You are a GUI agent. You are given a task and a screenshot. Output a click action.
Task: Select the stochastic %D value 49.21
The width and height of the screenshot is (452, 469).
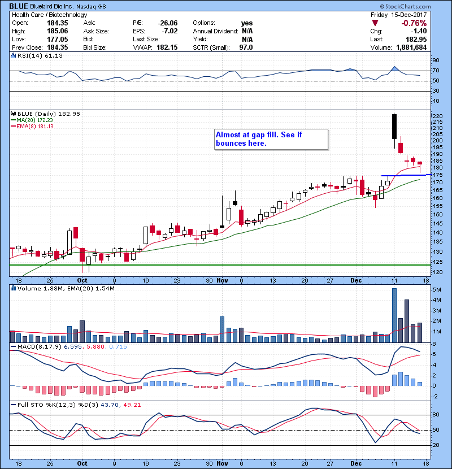131,405
